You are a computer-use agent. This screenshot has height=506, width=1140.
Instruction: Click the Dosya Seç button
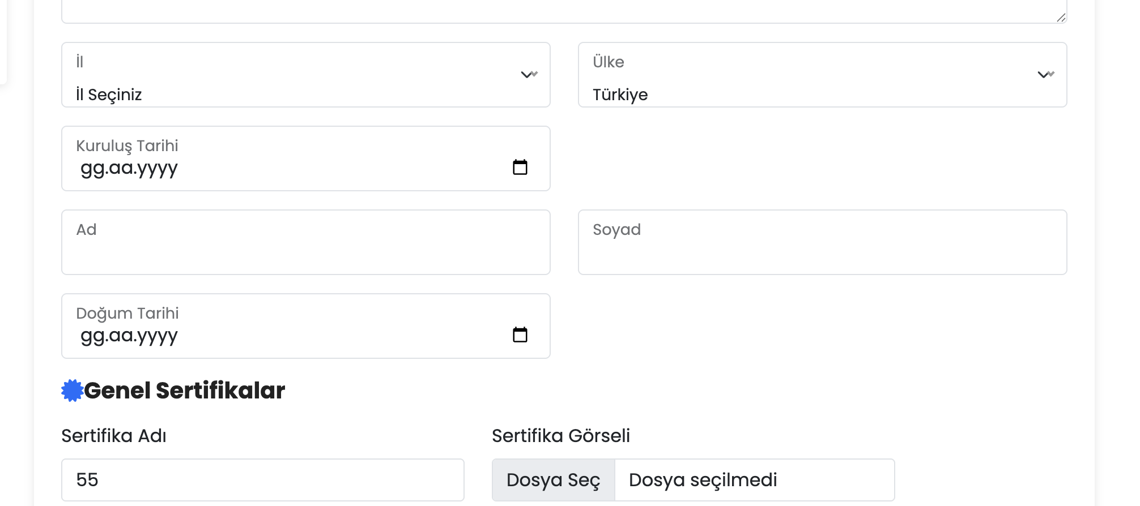[x=554, y=480]
